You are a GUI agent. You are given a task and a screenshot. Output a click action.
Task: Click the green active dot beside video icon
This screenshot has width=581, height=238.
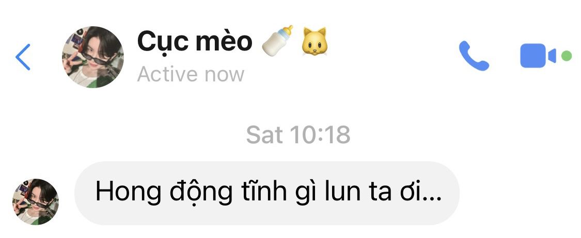(x=566, y=56)
